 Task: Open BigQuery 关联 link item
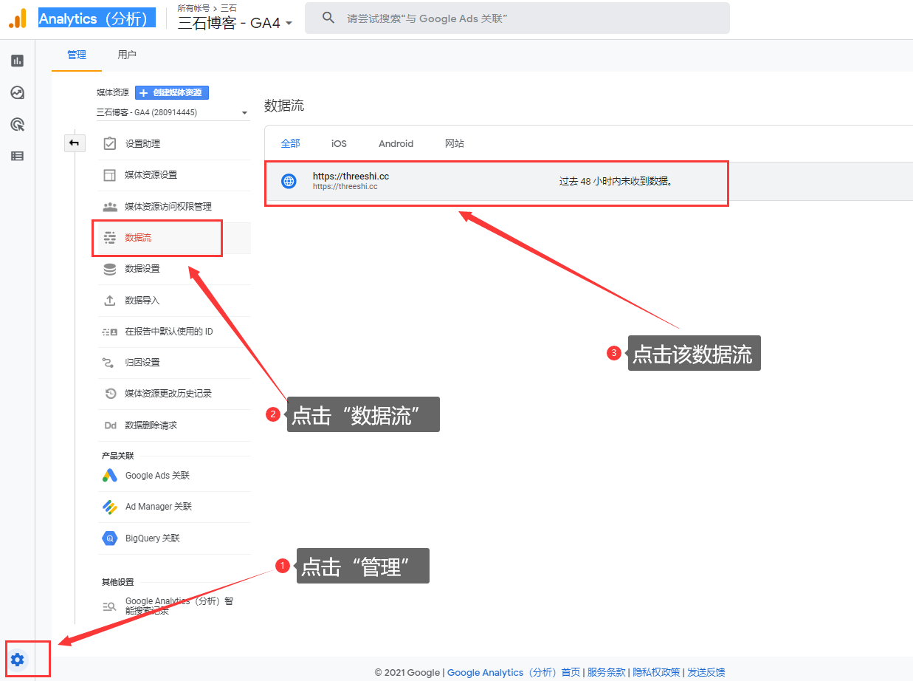pyautogui.click(x=174, y=538)
